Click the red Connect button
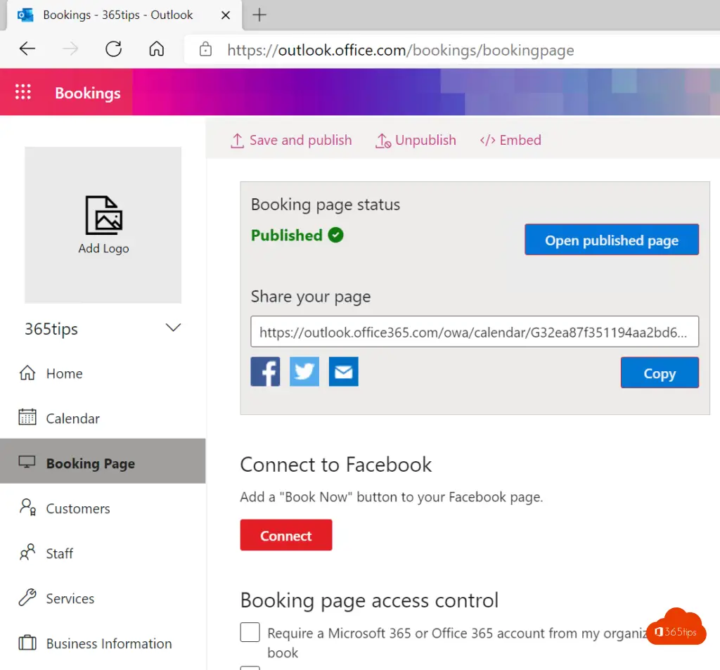 pyautogui.click(x=286, y=535)
